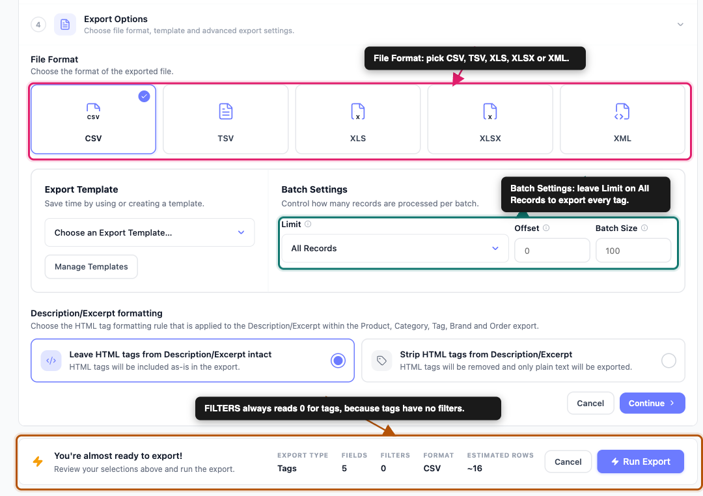703x496 pixels.
Task: Click Cancel next to Continue
Action: pos(590,403)
